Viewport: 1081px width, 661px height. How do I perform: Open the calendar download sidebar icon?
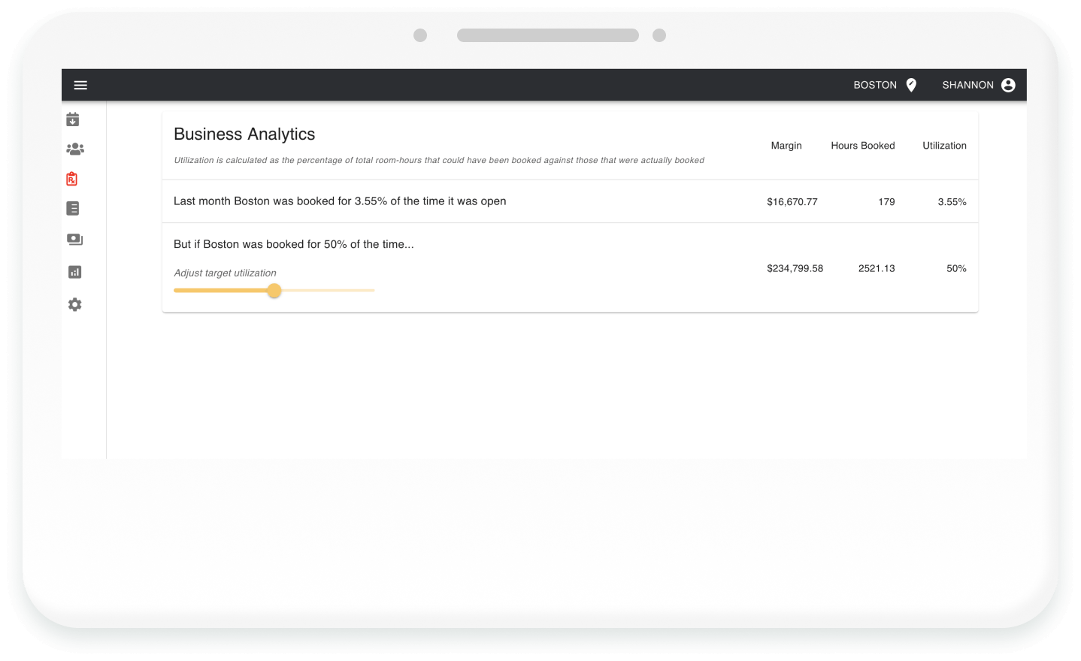pos(73,119)
